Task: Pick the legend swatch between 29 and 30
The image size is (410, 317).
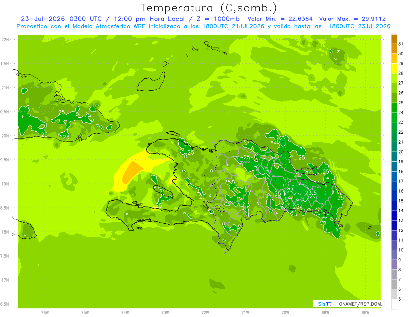Action: click(x=394, y=58)
